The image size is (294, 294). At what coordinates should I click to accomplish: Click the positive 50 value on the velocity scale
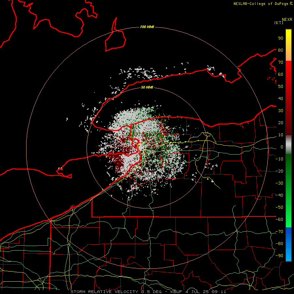(281, 87)
